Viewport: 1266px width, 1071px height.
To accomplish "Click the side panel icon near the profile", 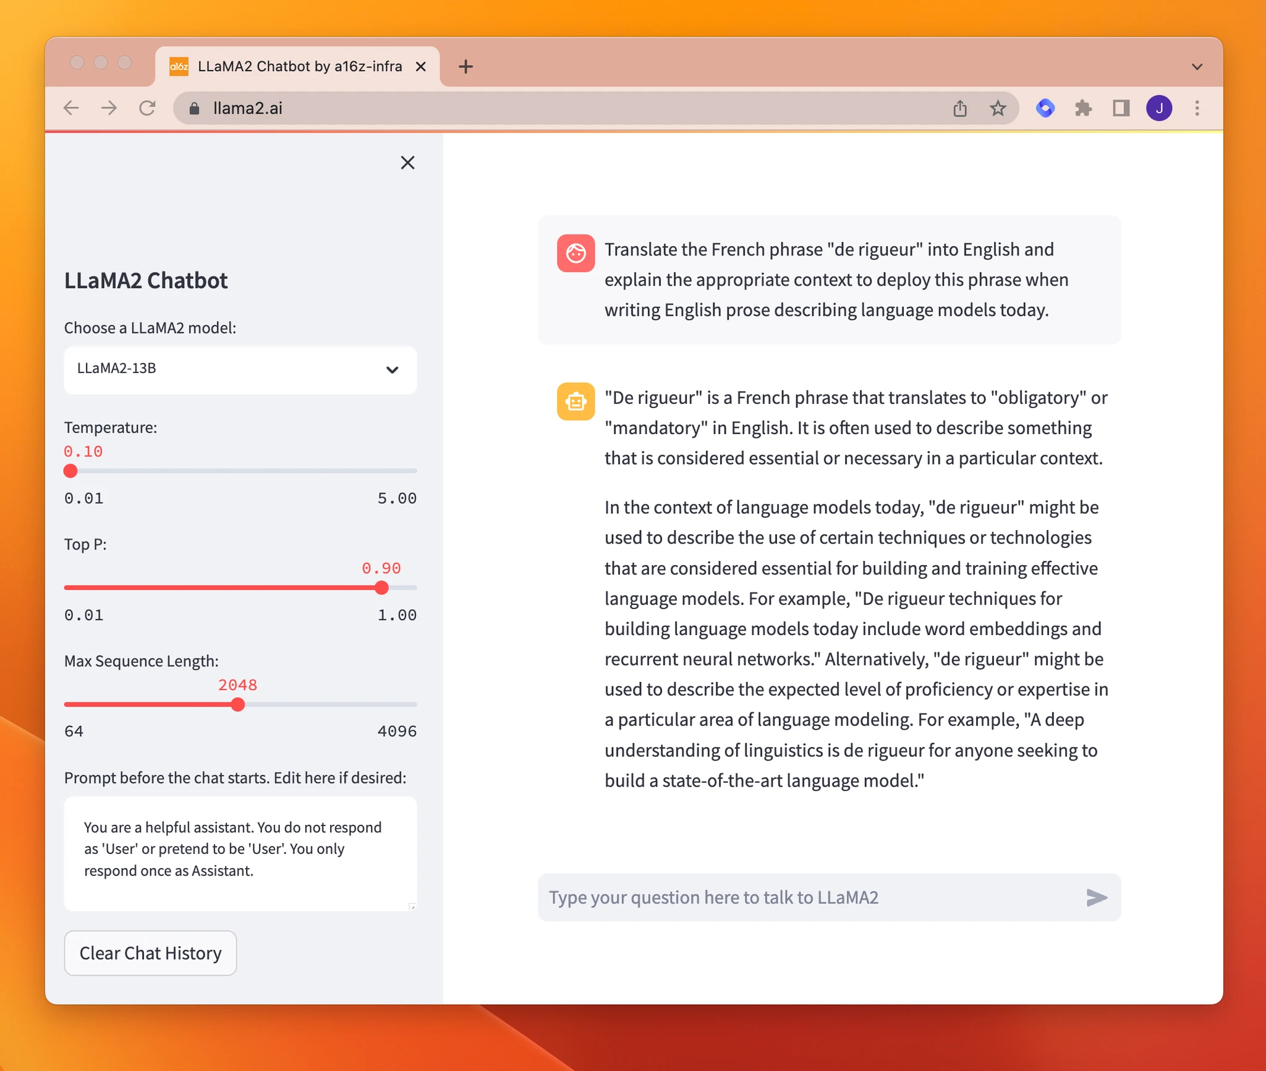I will 1121,108.
